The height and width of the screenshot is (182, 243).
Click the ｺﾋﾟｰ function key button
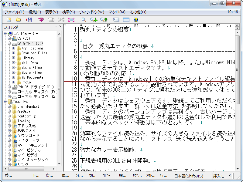click(x=107, y=176)
